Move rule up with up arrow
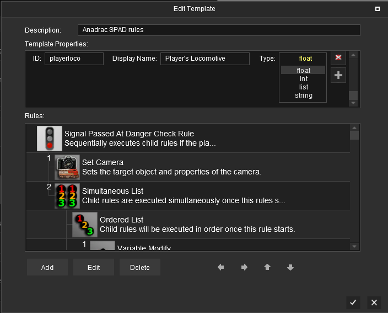Screen dimensions: 388x313 pos(267,267)
